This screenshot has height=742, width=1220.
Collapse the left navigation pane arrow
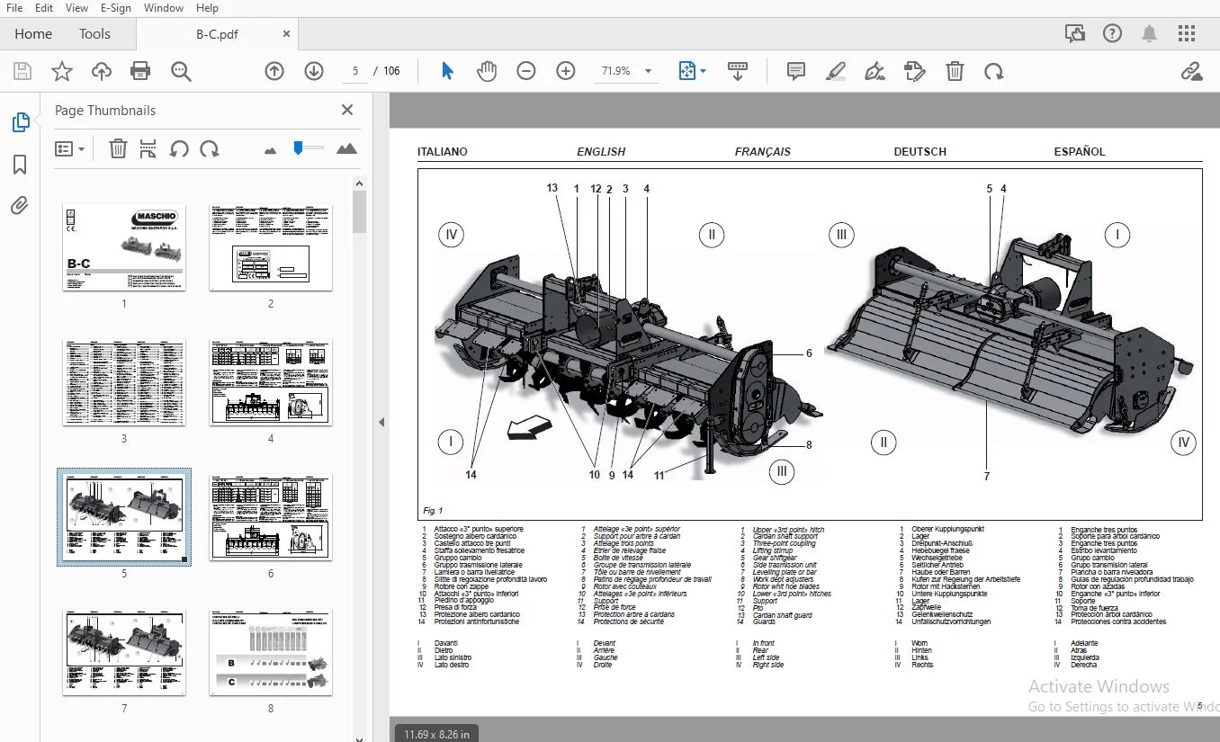381,422
